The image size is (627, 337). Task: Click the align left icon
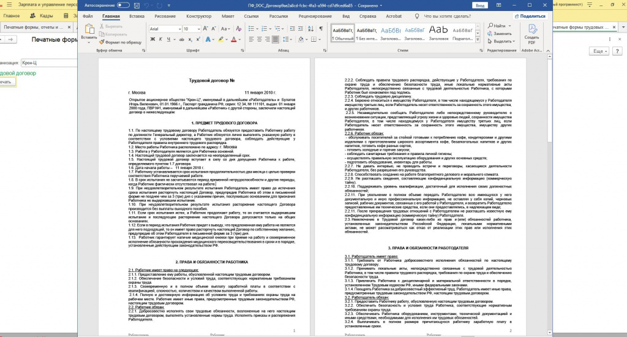251,39
